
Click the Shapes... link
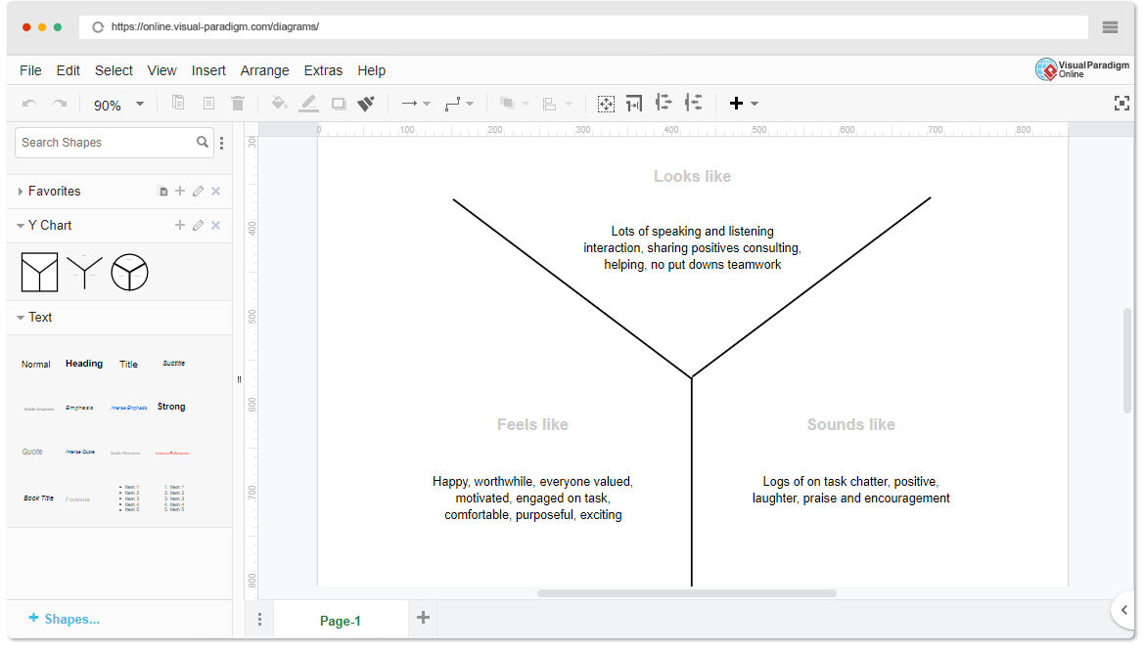64,619
